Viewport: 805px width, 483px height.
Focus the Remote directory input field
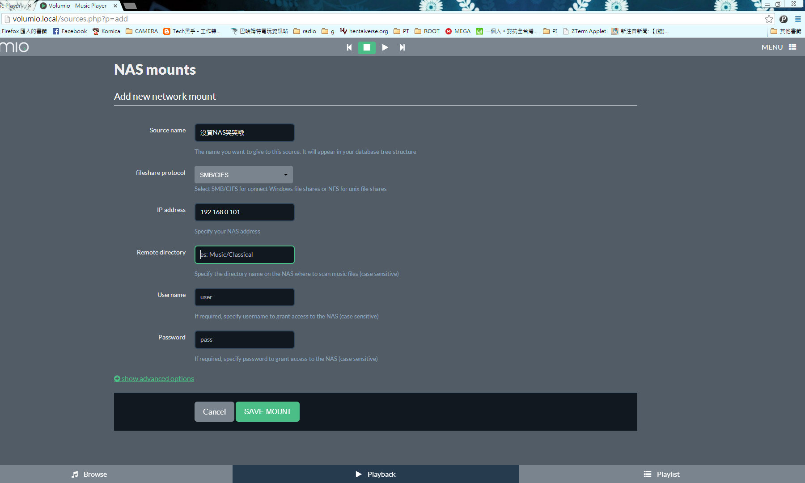(245, 255)
